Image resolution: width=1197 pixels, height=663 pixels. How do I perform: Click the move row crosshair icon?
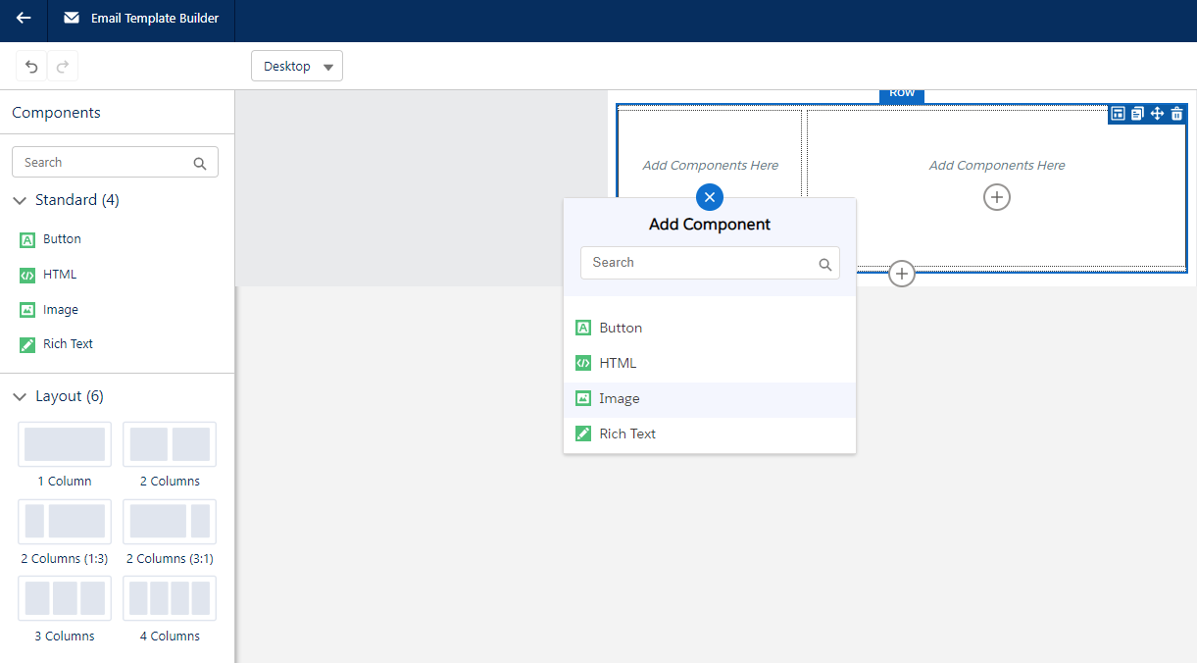(x=1157, y=114)
